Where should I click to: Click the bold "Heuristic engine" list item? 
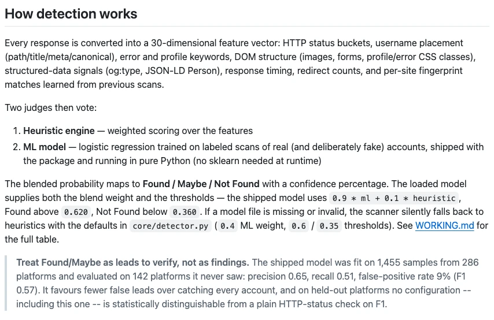tap(59, 131)
